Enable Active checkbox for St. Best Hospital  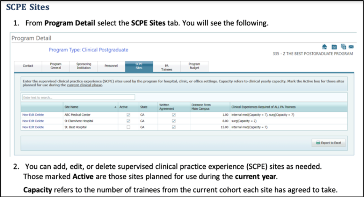[128, 127]
